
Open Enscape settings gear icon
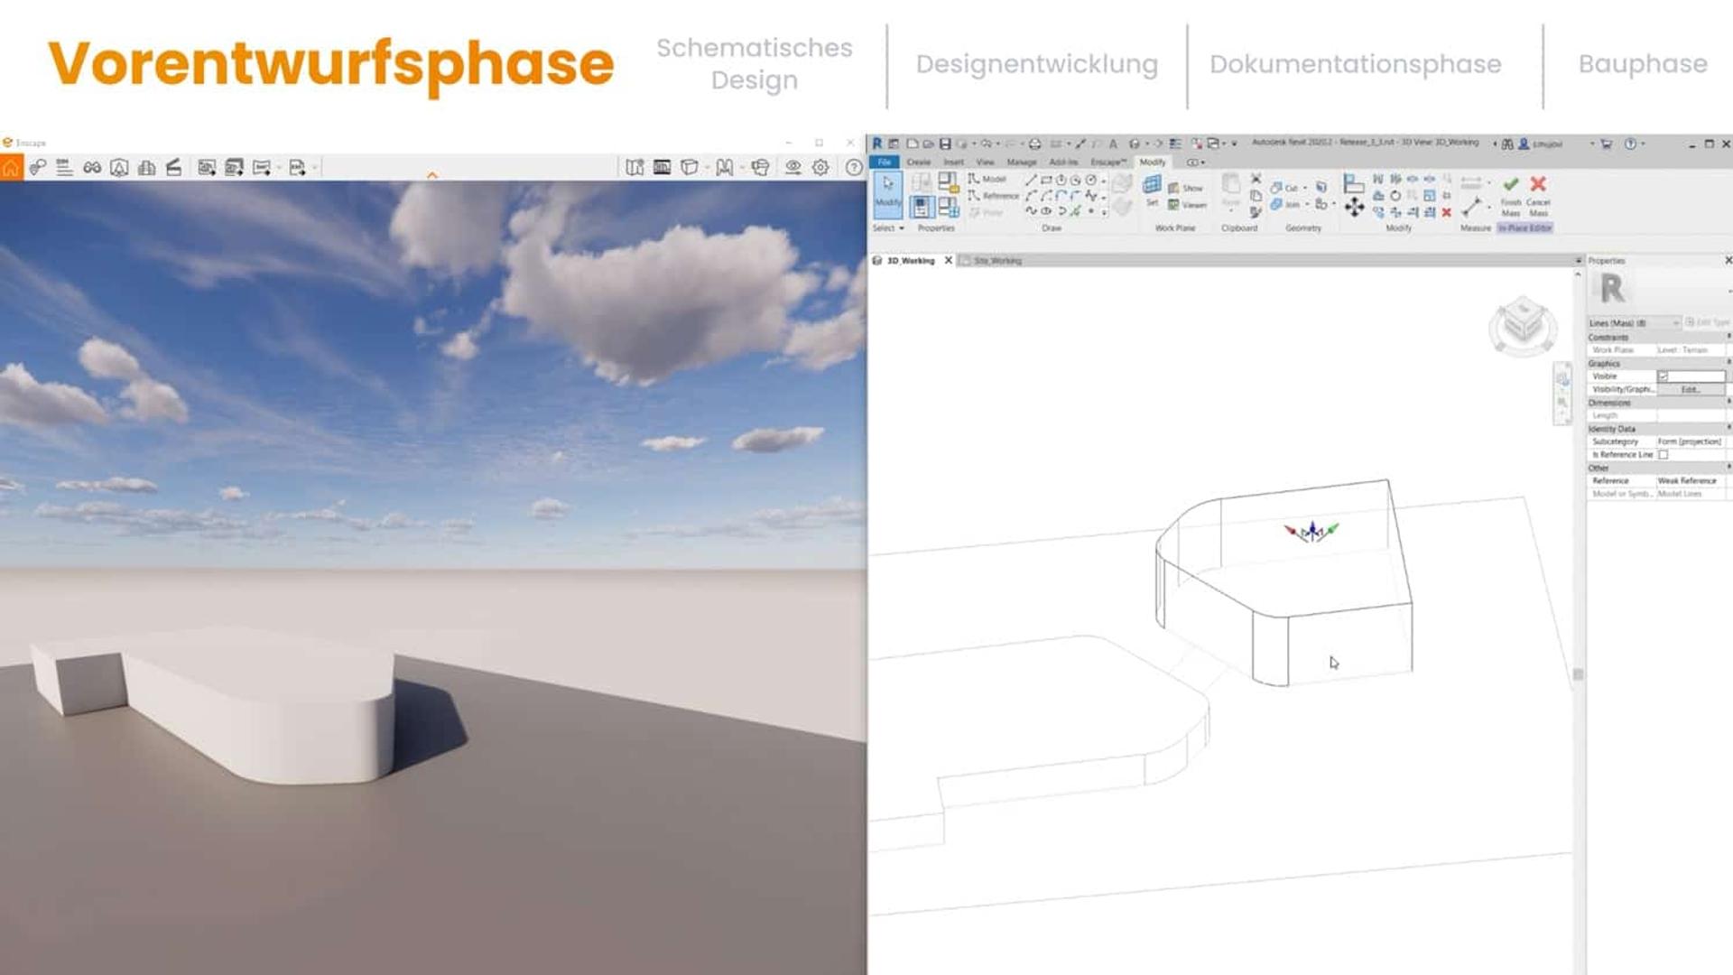pos(820,168)
